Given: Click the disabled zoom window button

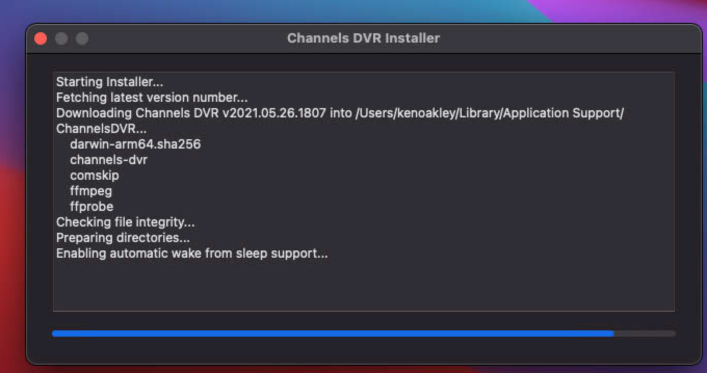Looking at the screenshot, I should [82, 39].
